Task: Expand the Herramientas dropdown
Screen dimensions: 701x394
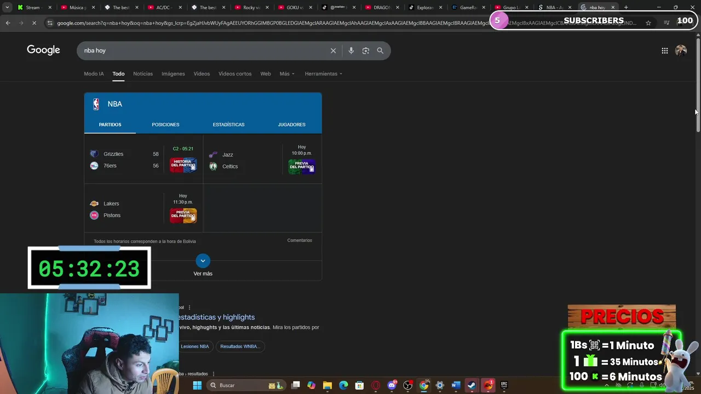Action: click(x=323, y=74)
